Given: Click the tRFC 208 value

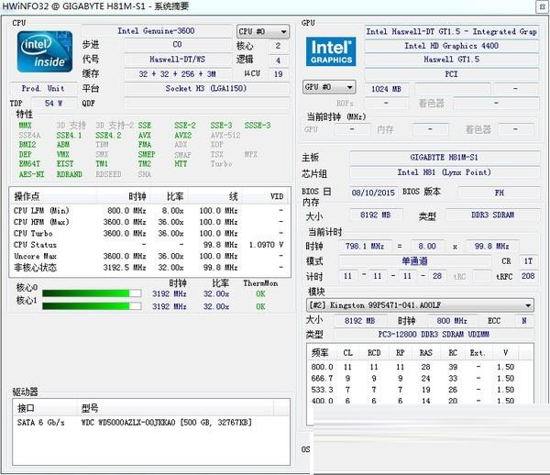Looking at the screenshot, I should (x=528, y=276).
